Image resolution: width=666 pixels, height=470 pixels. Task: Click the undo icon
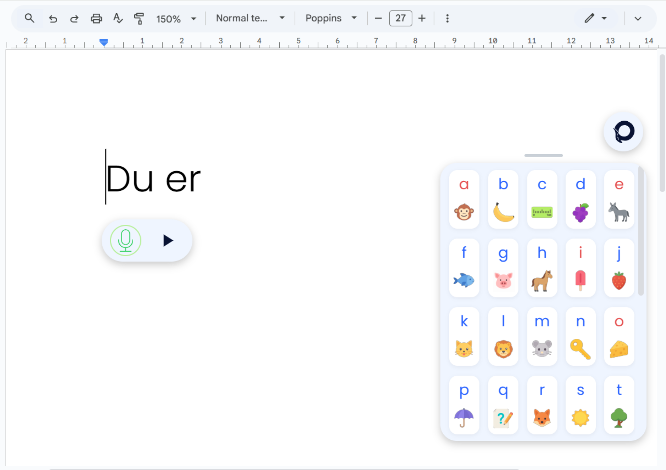53,18
